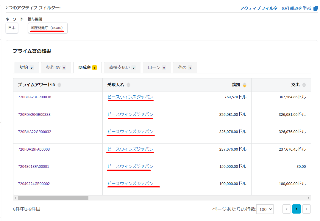Open the 契約IDV tab

click(56, 67)
